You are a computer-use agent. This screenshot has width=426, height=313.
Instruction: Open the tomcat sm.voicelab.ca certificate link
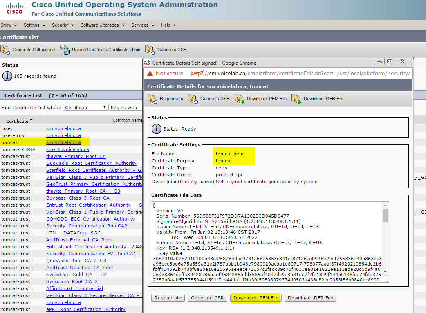click(63, 142)
